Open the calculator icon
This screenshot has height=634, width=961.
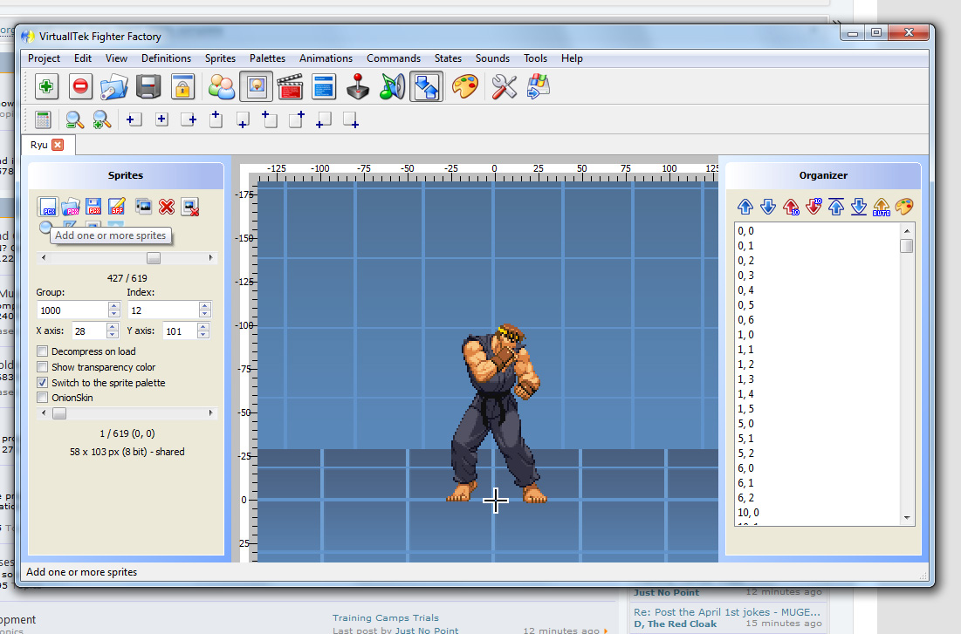pos(43,120)
